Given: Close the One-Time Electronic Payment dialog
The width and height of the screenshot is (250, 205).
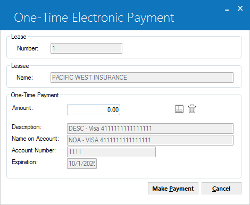Looking at the screenshot, I should [240, 8].
